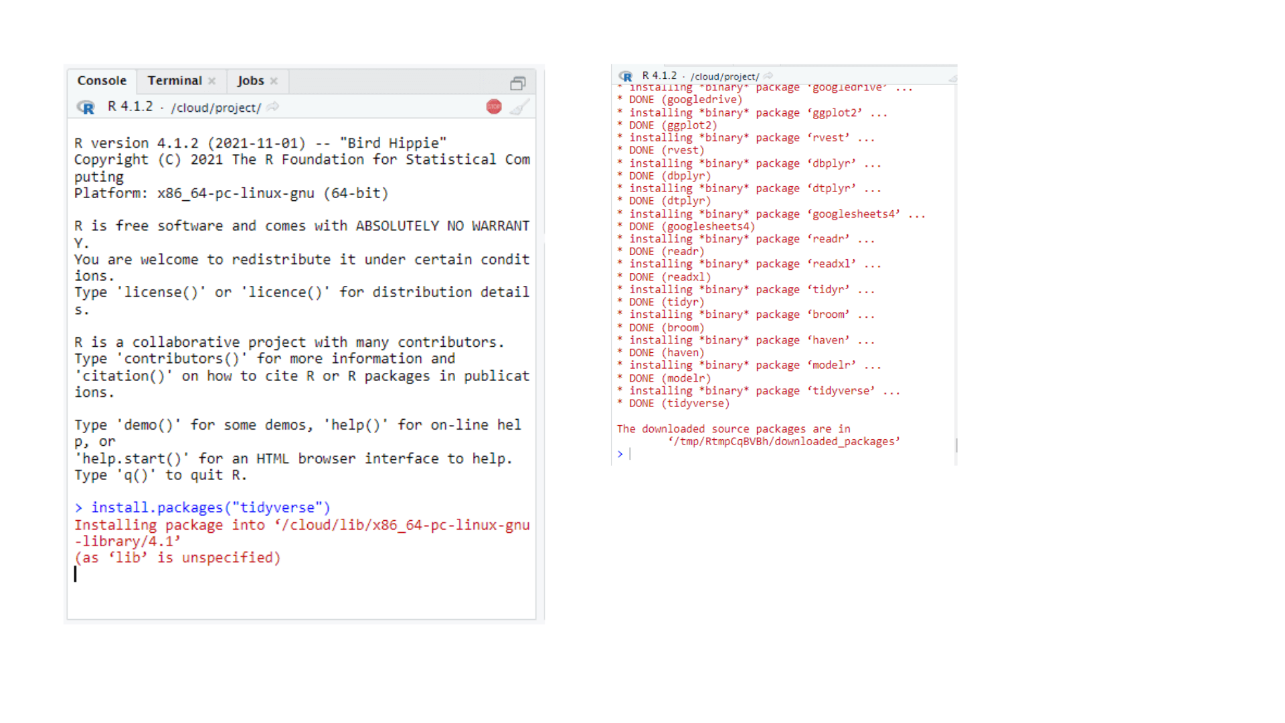Click the left /cloud/project/ path text
The height and width of the screenshot is (723, 1285).
point(216,108)
